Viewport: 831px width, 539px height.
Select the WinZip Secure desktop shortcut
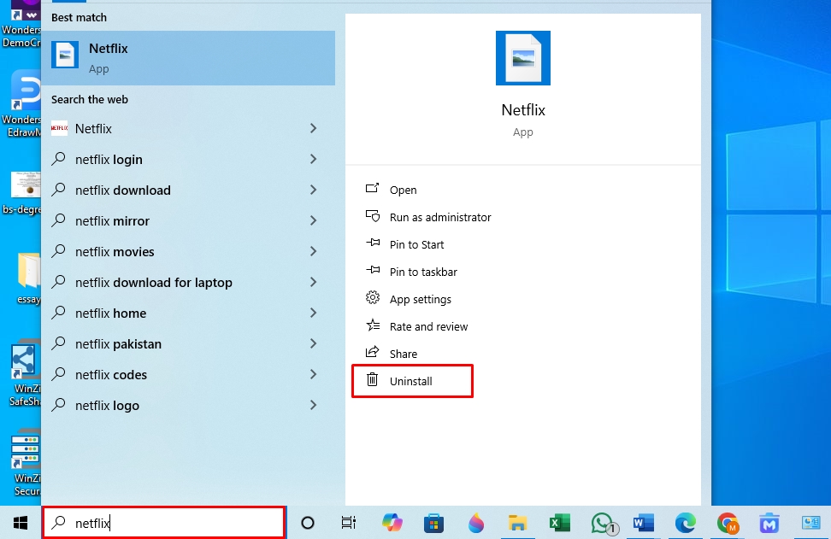tap(25, 462)
